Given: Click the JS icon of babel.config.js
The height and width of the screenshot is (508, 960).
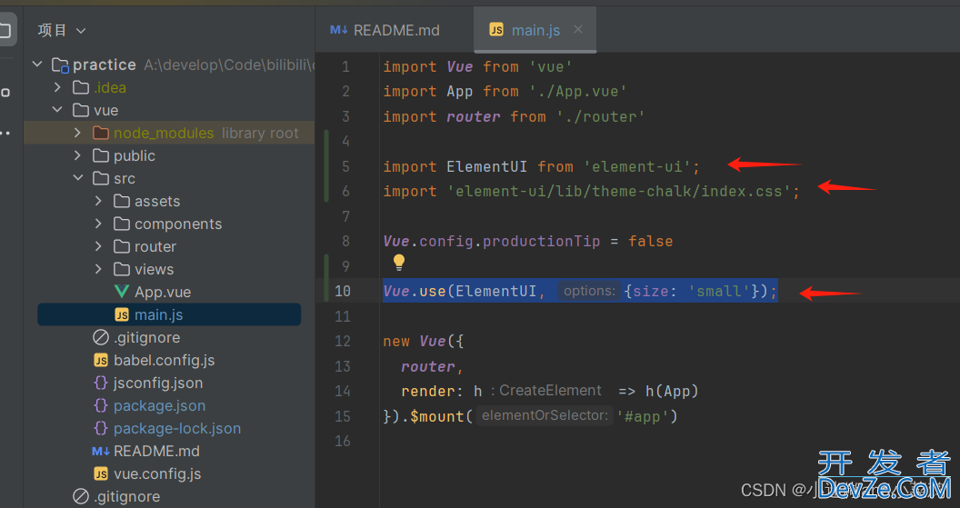Looking at the screenshot, I should (101, 361).
